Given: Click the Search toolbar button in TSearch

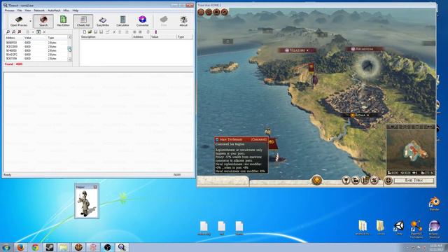Looking at the screenshot, I should pos(43,21).
